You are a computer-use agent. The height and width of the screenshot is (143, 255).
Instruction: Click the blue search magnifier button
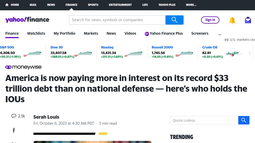tap(174, 20)
